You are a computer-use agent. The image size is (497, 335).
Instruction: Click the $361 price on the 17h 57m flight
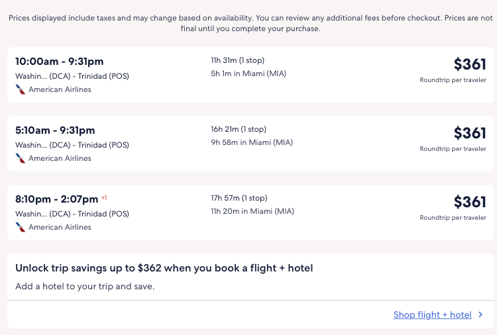point(470,202)
